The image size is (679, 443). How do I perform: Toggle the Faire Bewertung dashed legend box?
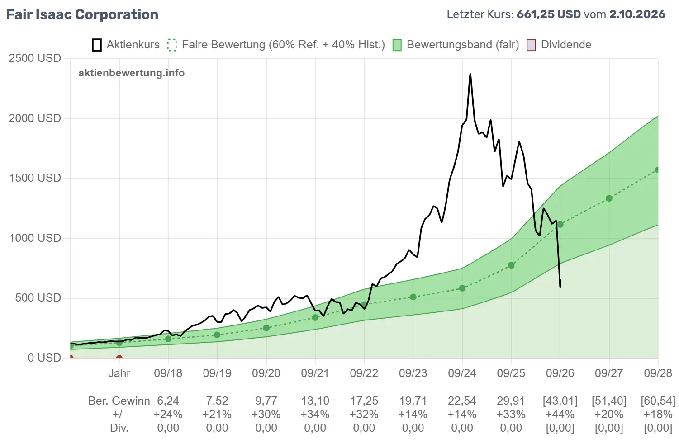(x=172, y=45)
